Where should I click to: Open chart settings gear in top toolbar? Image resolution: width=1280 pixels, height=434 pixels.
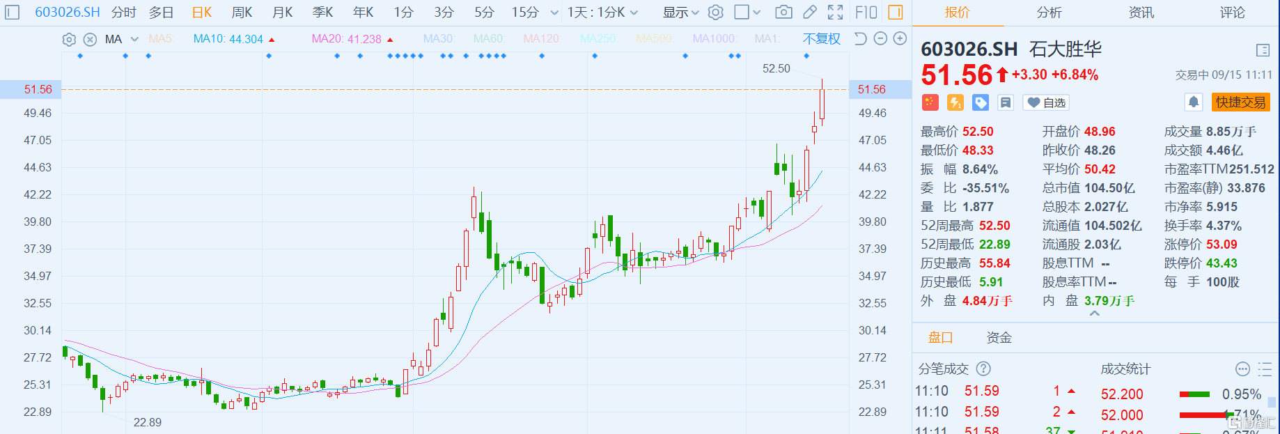pyautogui.click(x=715, y=13)
